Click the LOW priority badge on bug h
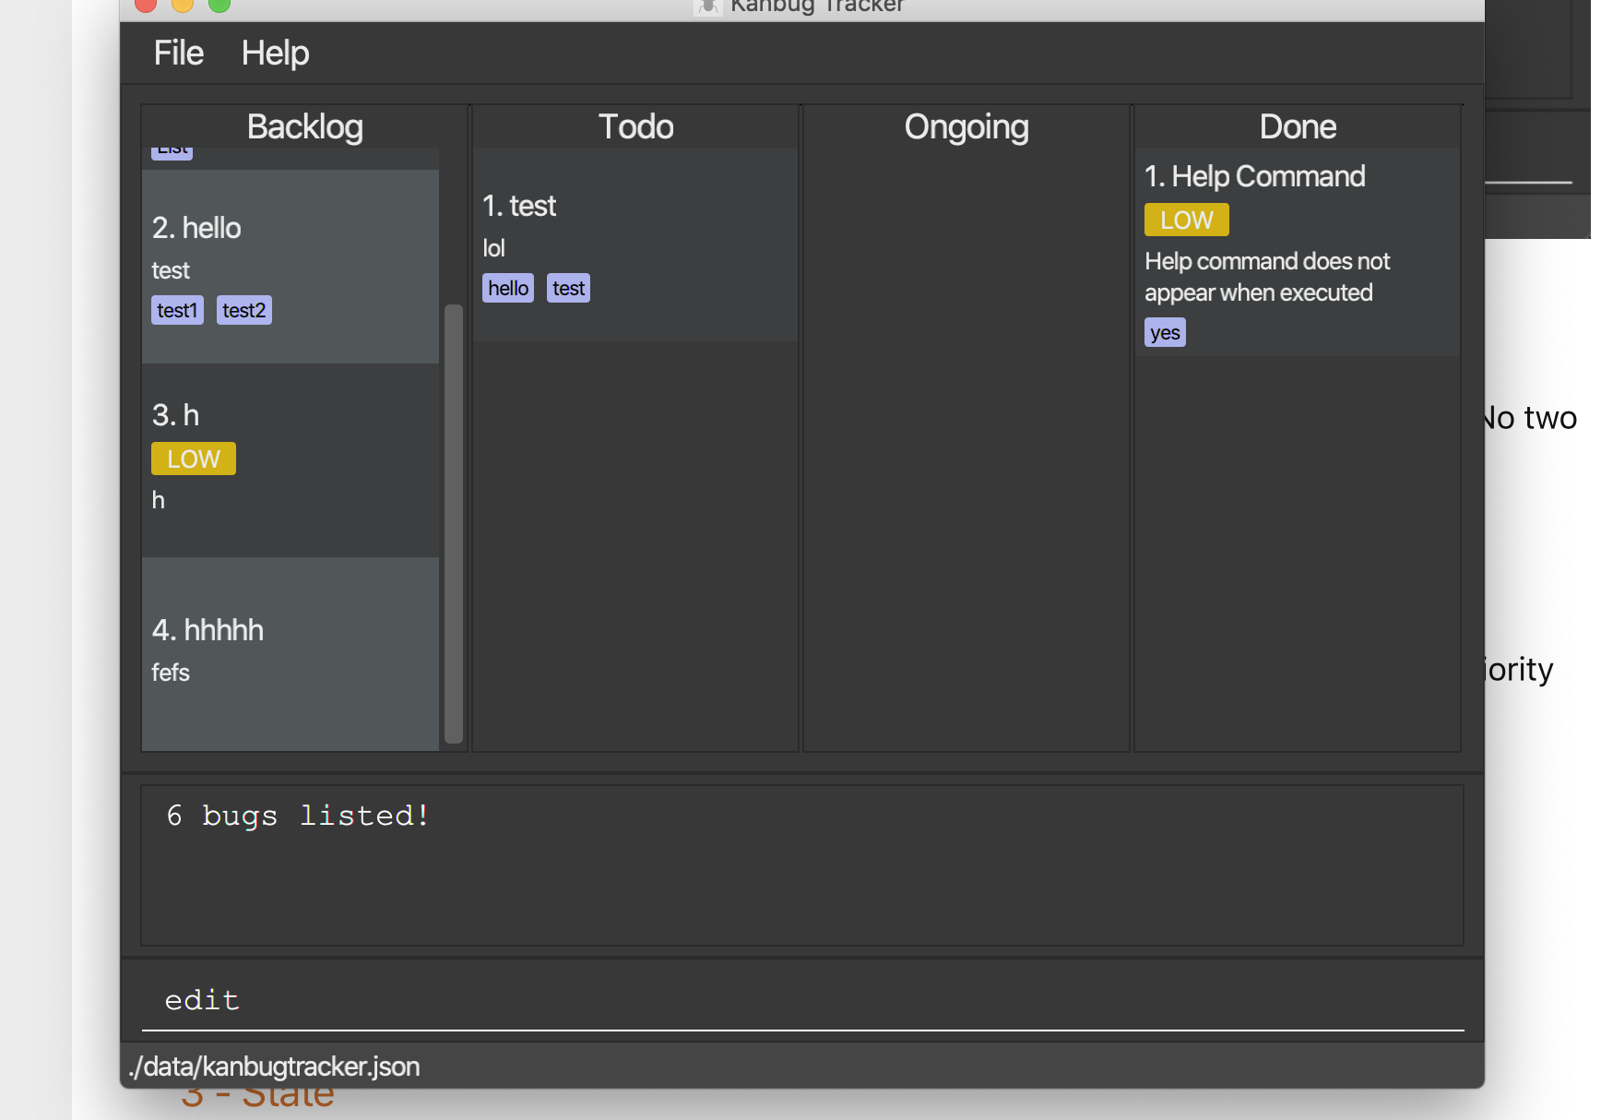This screenshot has width=1601, height=1120. (194, 459)
